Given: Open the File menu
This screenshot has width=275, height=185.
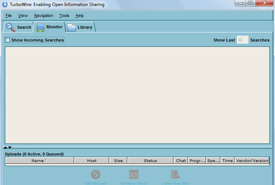Looking at the screenshot, I should click(x=9, y=15).
